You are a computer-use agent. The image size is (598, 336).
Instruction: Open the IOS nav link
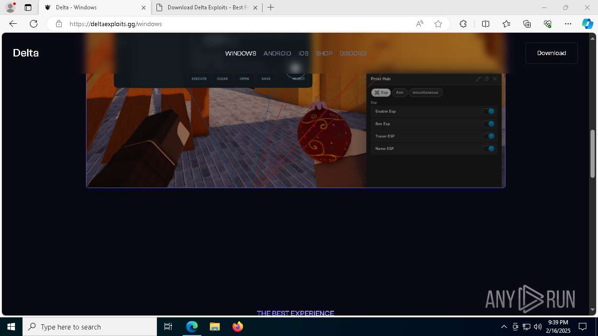coord(304,53)
